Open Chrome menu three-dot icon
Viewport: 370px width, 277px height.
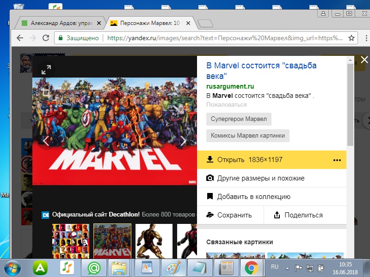(x=366, y=38)
